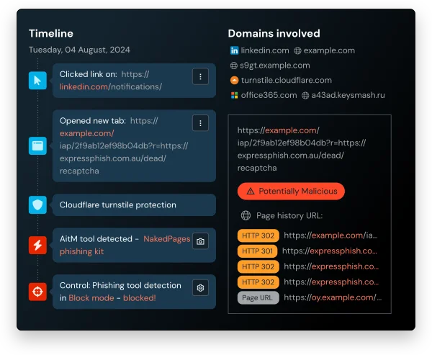Screen dimensions: 432x355
Task: Select the turnstile.cloudflare.com domain
Action: [287, 80]
